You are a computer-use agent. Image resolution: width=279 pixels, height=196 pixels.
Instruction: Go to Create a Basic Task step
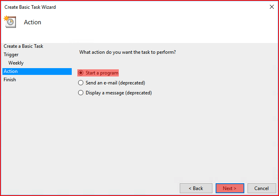23,46
